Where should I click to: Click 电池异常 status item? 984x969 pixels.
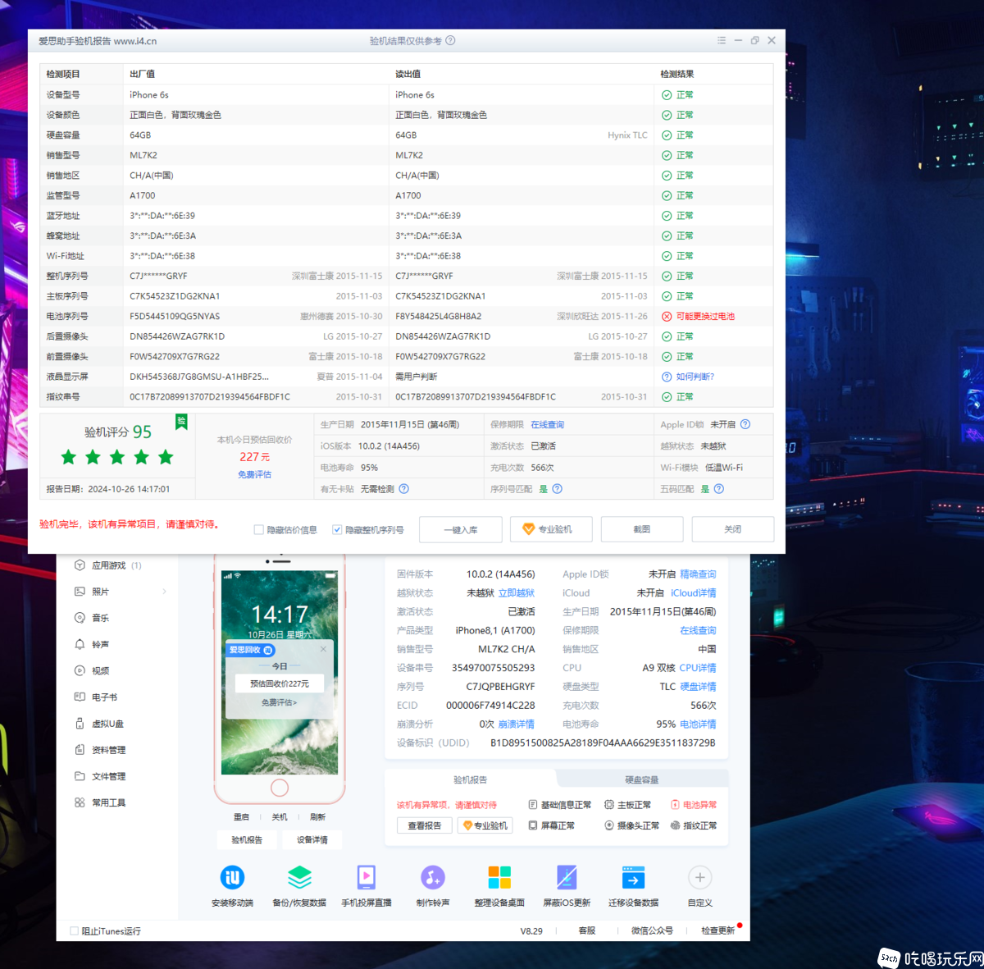(694, 805)
